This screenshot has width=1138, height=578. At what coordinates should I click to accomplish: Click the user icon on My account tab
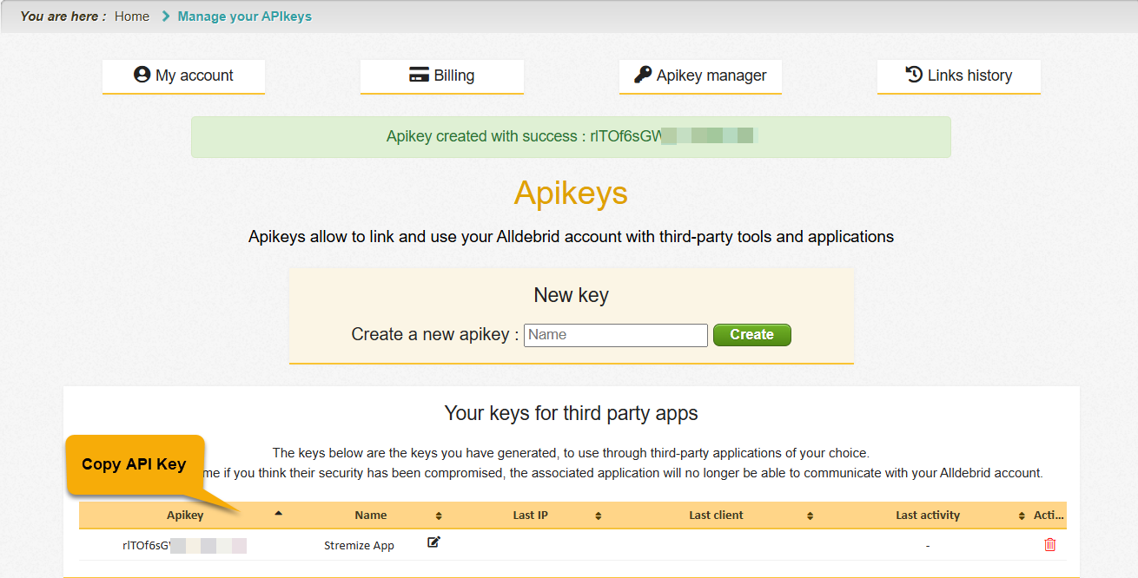(142, 75)
